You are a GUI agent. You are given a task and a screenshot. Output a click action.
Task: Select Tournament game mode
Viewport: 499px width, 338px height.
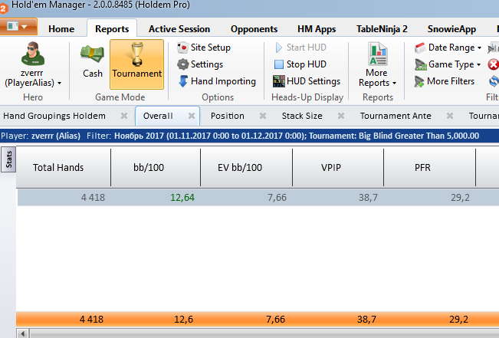pyautogui.click(x=137, y=64)
